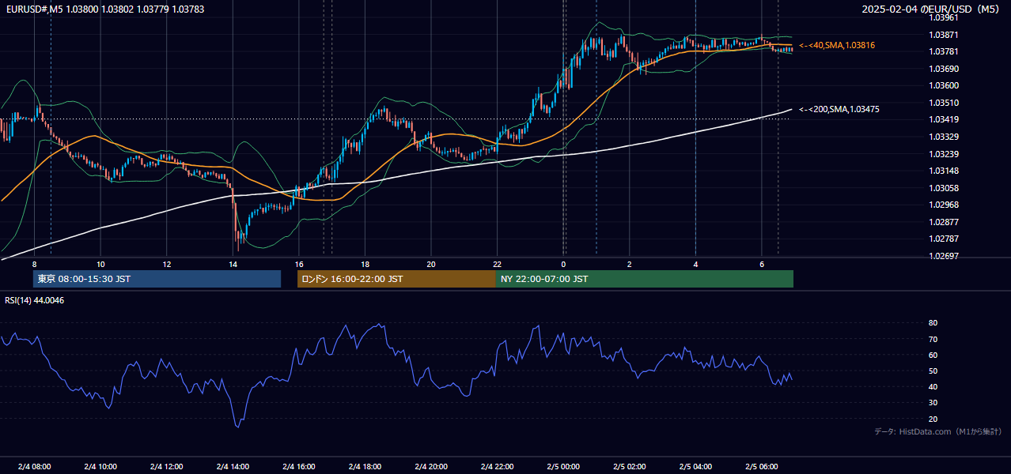Click hour label 22 under the price chart
This screenshot has width=1011, height=474.
pos(497,264)
